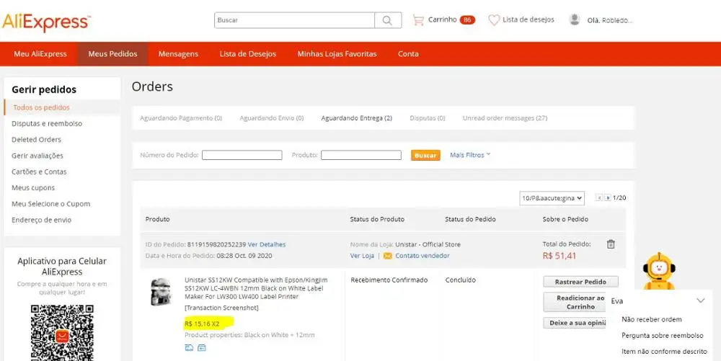Delete order with the trash icon
721x361 pixels.
point(611,244)
